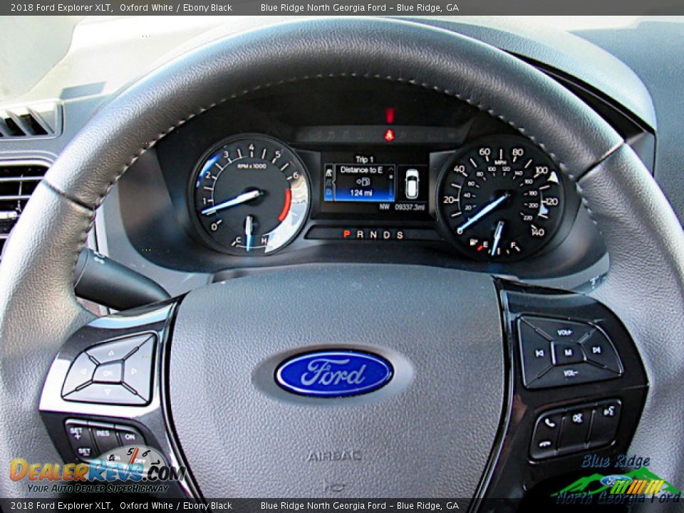
Task: Tap the engine temperature gauge needle
Action: click(249, 233)
